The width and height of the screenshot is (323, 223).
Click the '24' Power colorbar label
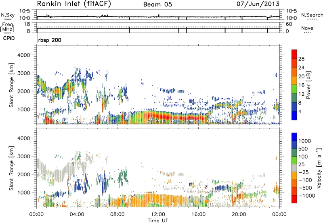pos(301,68)
